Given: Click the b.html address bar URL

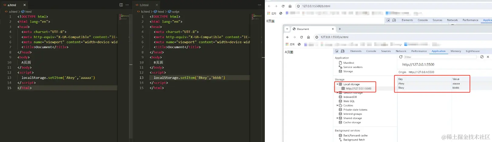Looking at the screenshot, I should pyautogui.click(x=316, y=6).
